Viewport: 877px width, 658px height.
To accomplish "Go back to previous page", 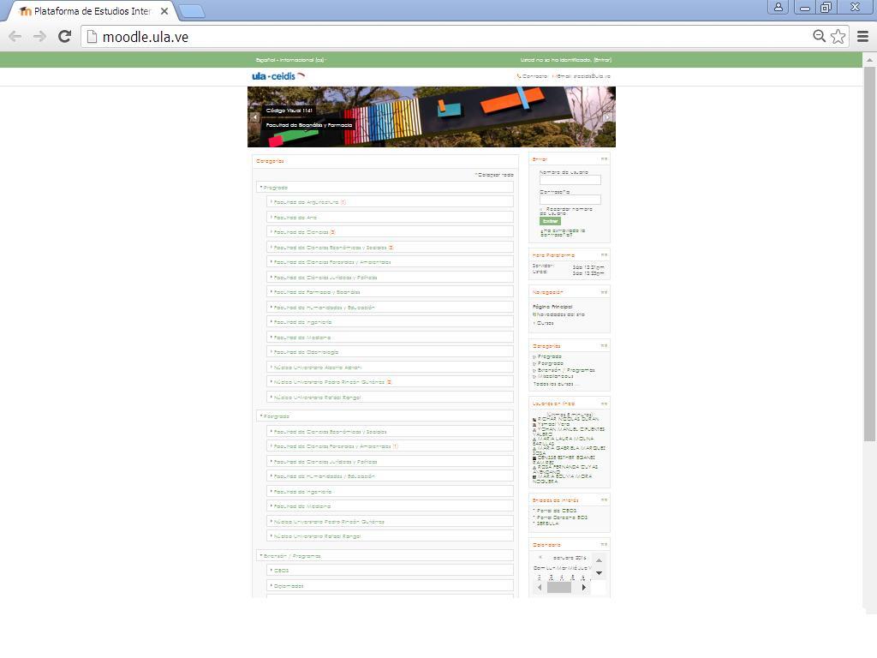I will pyautogui.click(x=15, y=37).
